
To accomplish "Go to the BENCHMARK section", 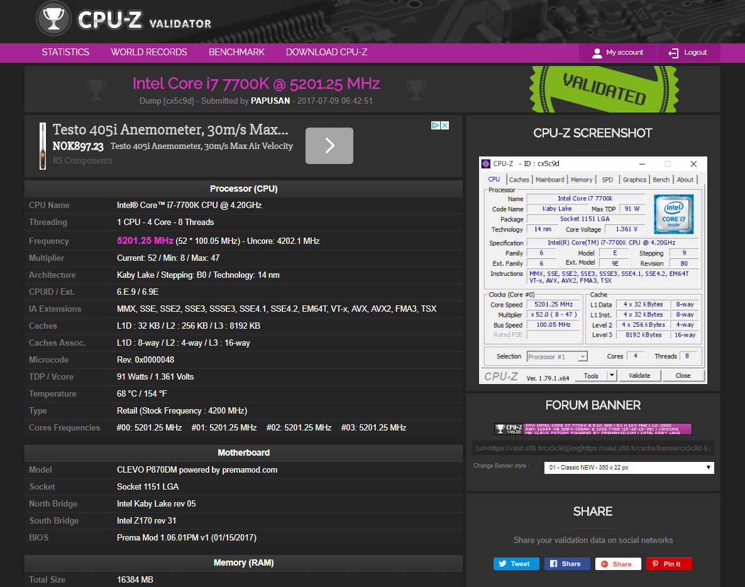I will coord(236,52).
